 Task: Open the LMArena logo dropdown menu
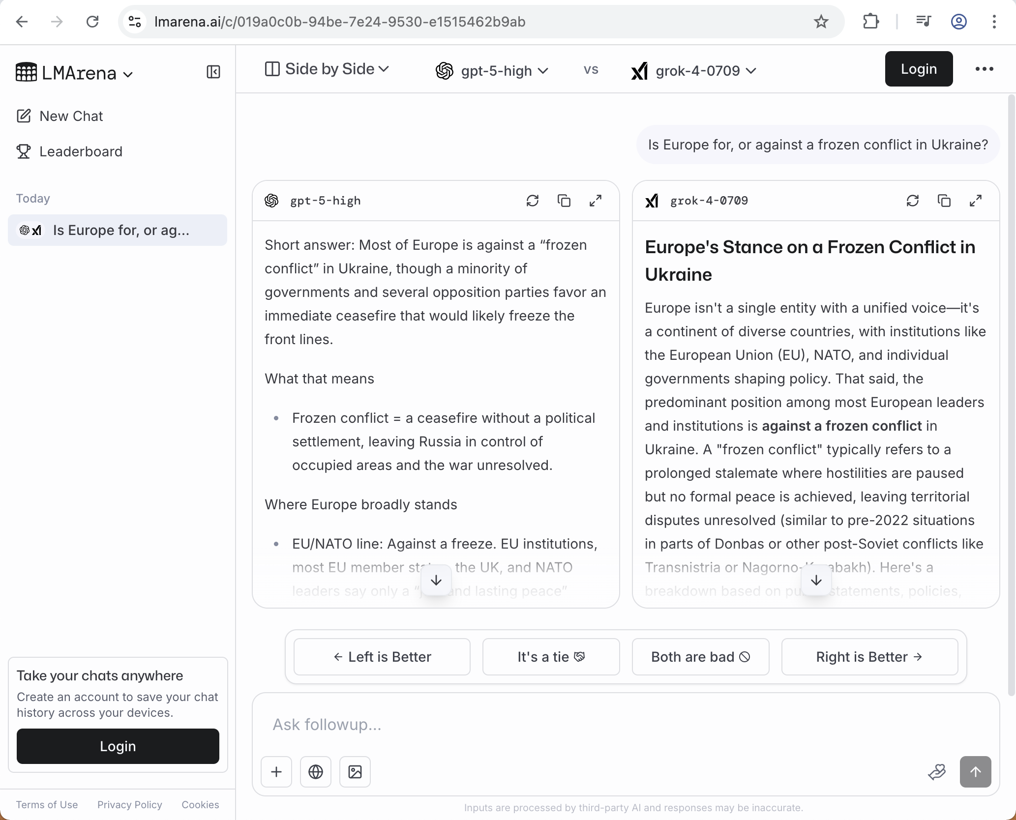(x=75, y=73)
